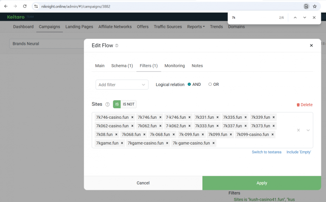The width and height of the screenshot is (326, 202).
Task: Open the Notes tab
Action: tap(197, 66)
